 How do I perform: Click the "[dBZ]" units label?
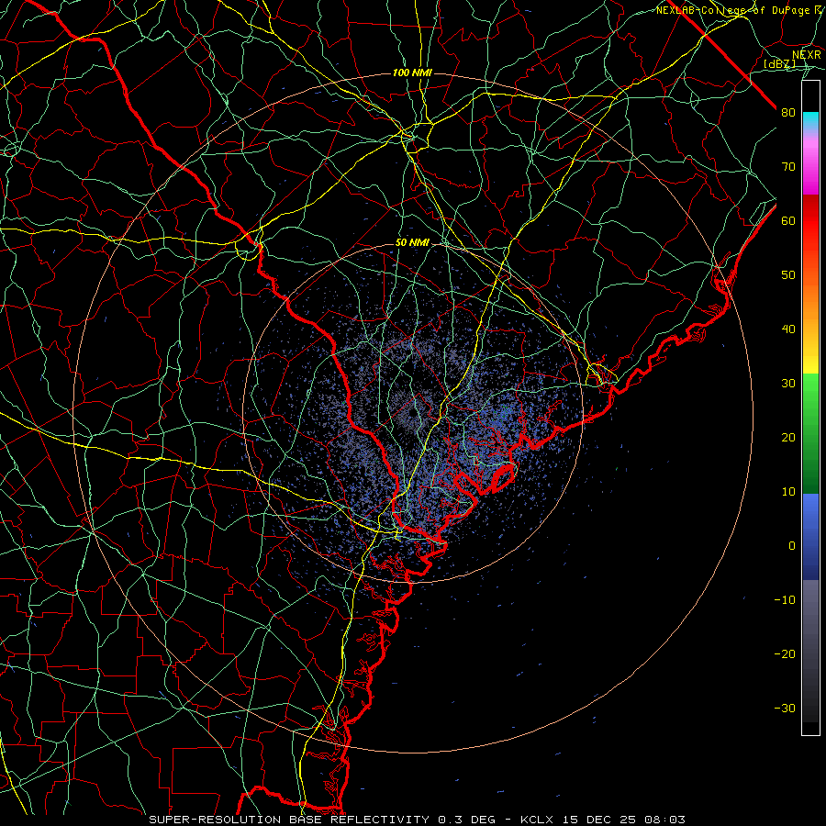tap(779, 64)
